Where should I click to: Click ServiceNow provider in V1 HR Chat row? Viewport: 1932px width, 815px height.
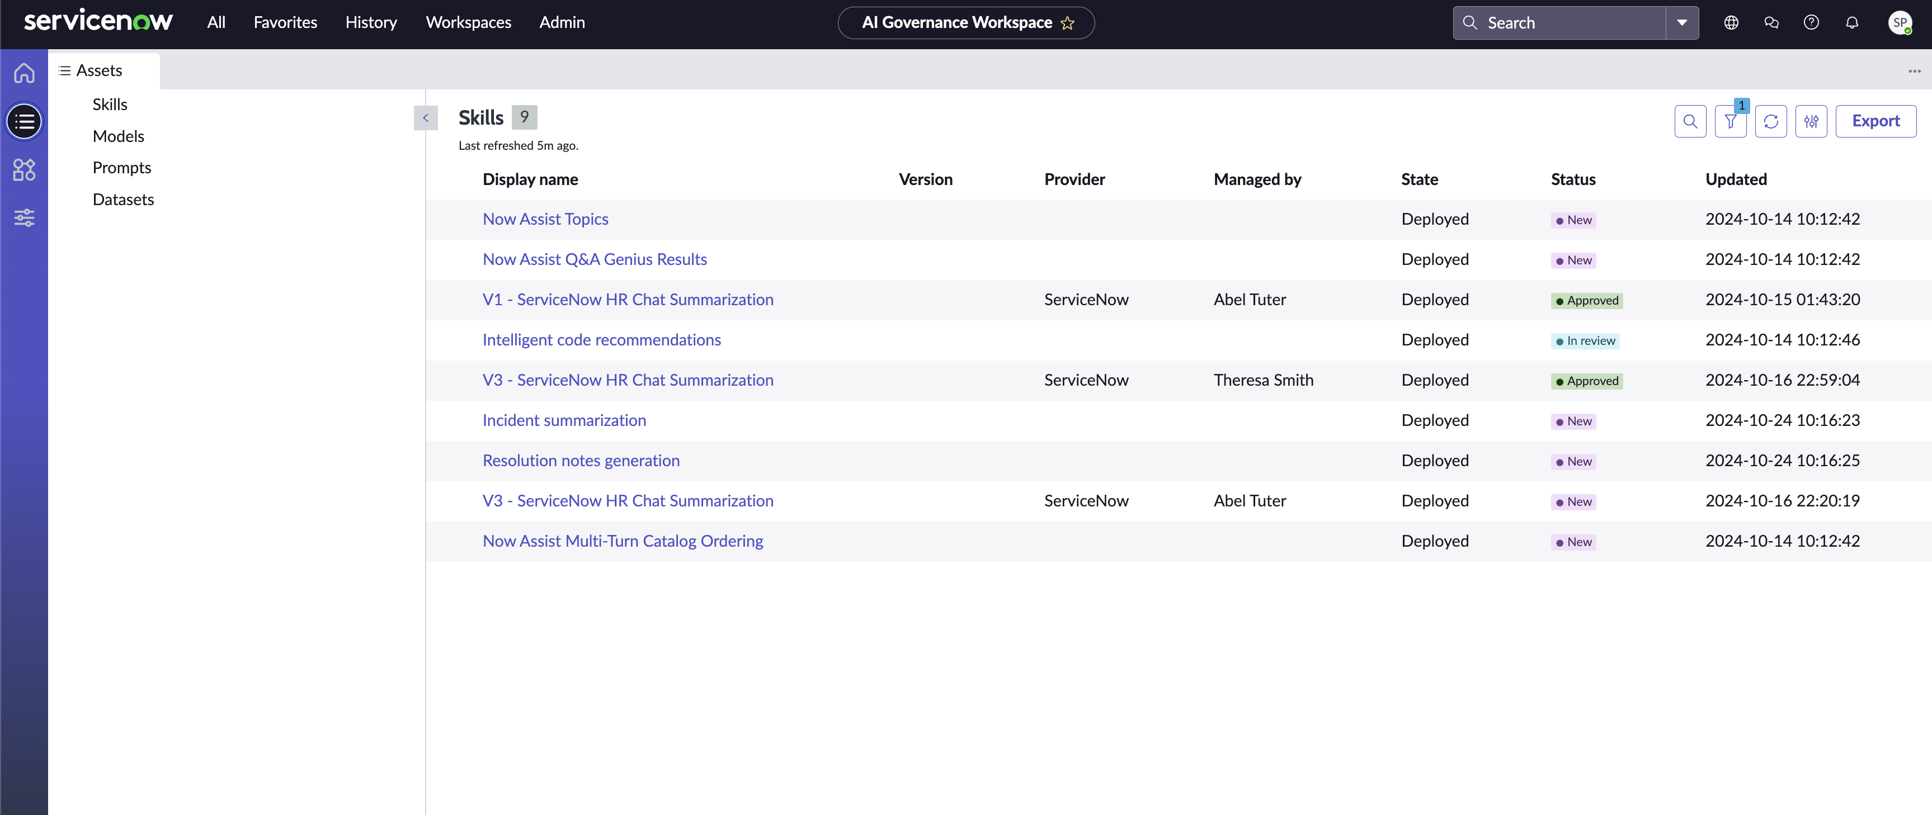1086,300
